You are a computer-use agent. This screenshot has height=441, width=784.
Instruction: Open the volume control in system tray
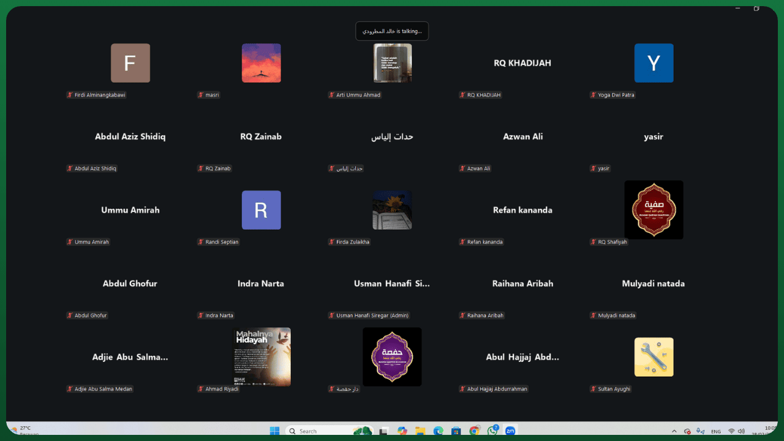pos(742,431)
